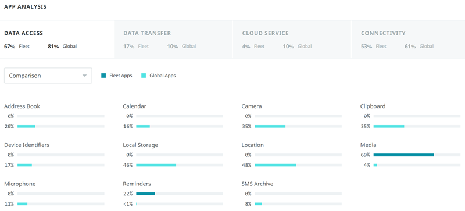Click the Global Apps legend label
This screenshot has width=465, height=211.
[163, 76]
